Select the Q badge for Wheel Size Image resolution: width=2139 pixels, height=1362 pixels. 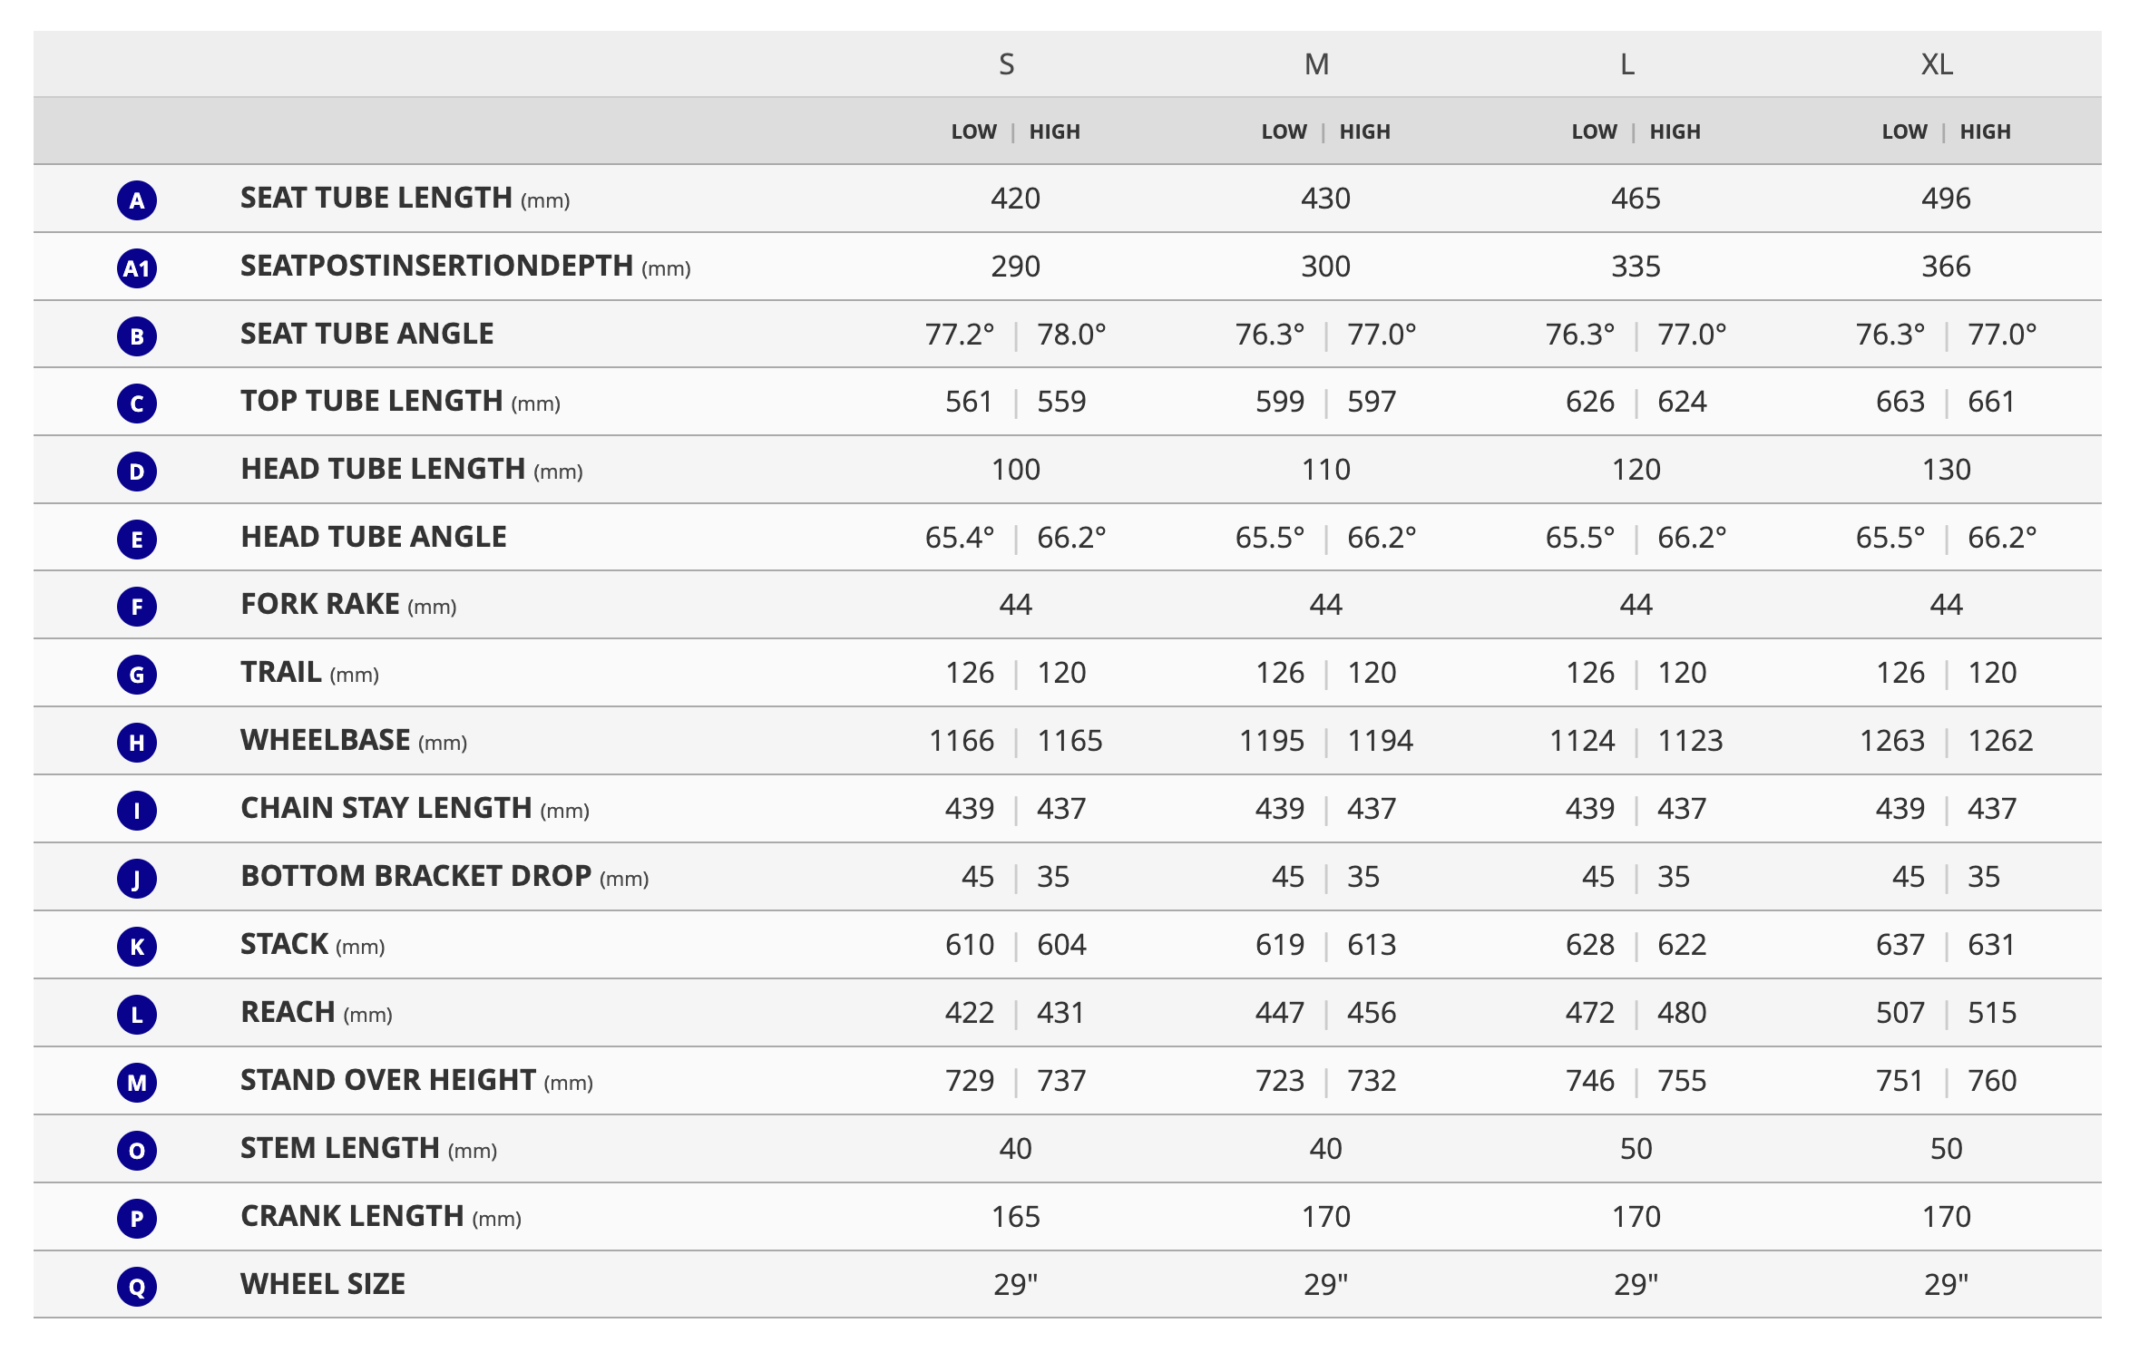tap(137, 1286)
